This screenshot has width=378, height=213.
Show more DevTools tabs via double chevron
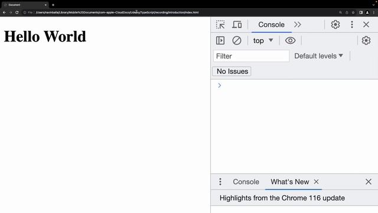click(298, 25)
